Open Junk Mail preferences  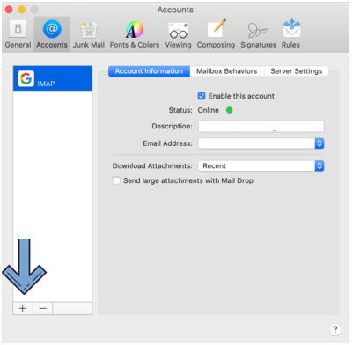[89, 34]
